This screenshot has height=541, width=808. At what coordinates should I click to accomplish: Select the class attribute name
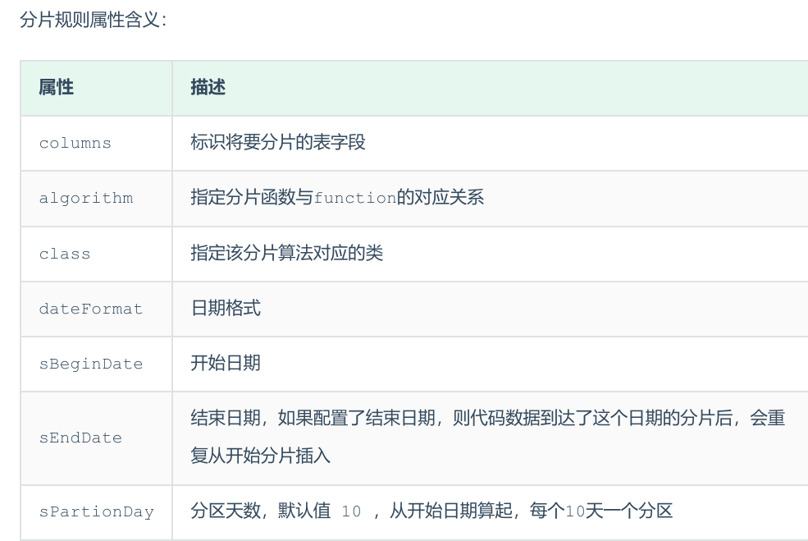(x=65, y=254)
